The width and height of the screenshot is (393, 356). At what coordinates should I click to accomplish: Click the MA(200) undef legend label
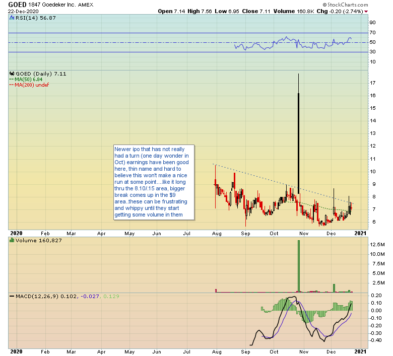(32, 85)
